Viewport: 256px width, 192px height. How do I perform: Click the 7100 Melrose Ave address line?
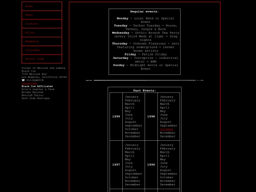pyautogui.click(x=34, y=74)
